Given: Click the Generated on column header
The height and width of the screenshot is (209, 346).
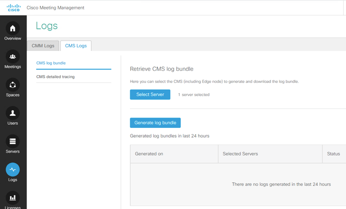Looking at the screenshot, I should (x=174, y=154).
